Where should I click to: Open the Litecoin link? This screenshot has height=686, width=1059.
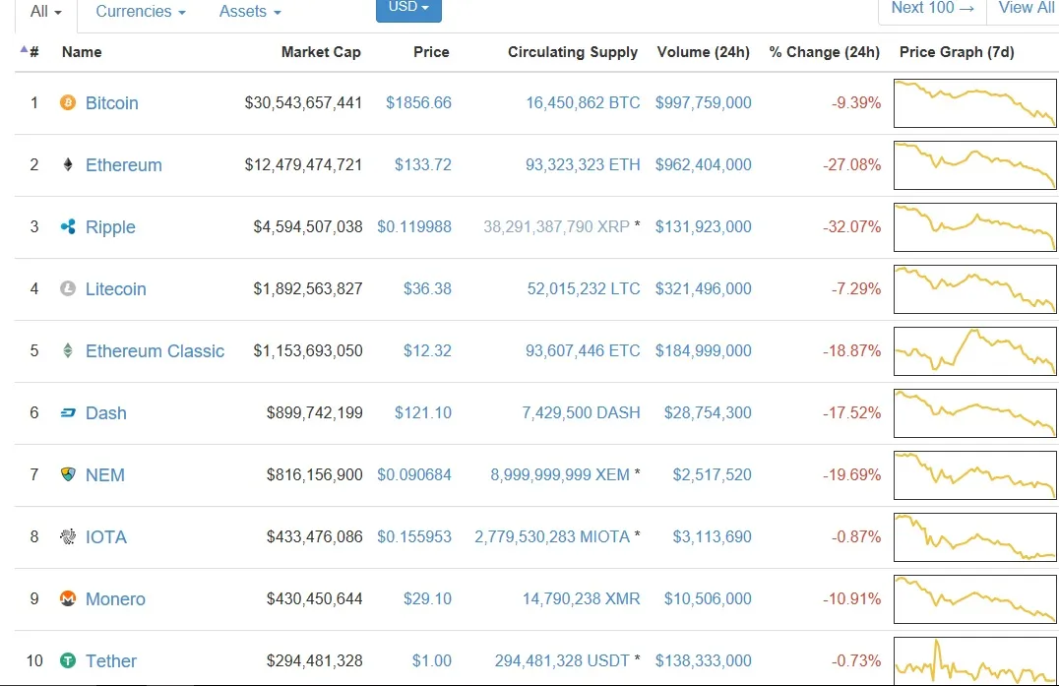point(115,289)
